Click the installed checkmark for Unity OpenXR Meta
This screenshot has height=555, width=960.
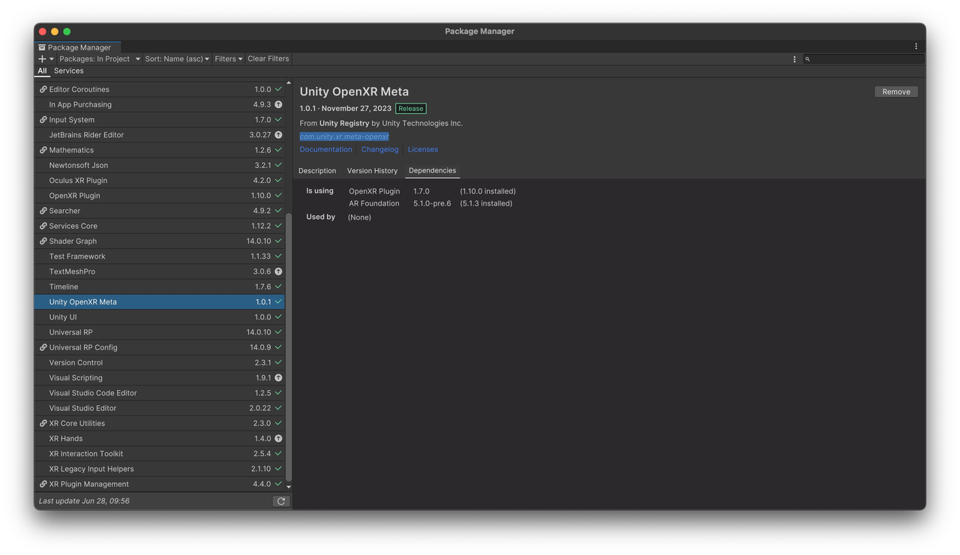[x=278, y=301]
